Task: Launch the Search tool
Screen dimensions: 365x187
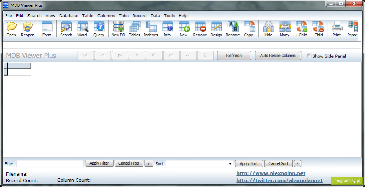Action: (x=66, y=29)
